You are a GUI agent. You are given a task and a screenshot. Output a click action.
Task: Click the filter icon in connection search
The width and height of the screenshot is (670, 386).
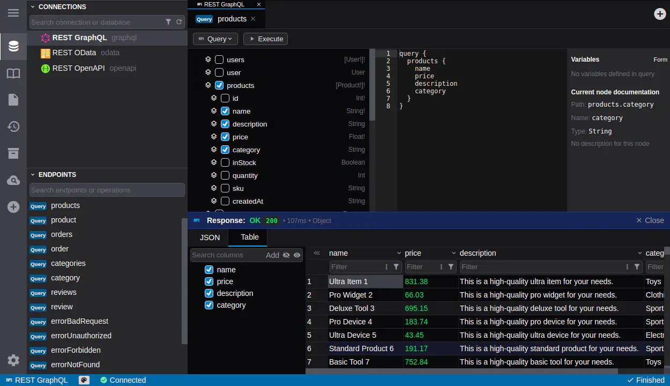(168, 22)
